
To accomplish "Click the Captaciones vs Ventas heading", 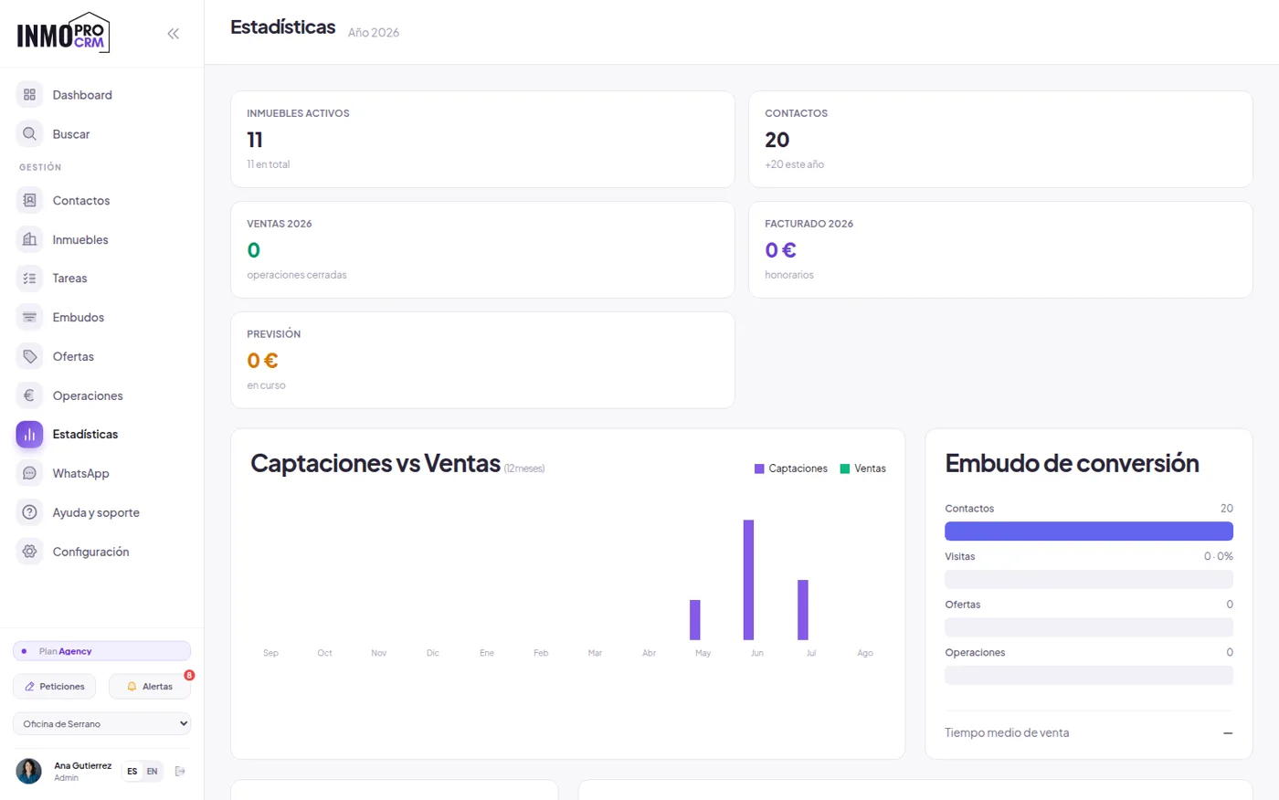I will [x=375, y=463].
